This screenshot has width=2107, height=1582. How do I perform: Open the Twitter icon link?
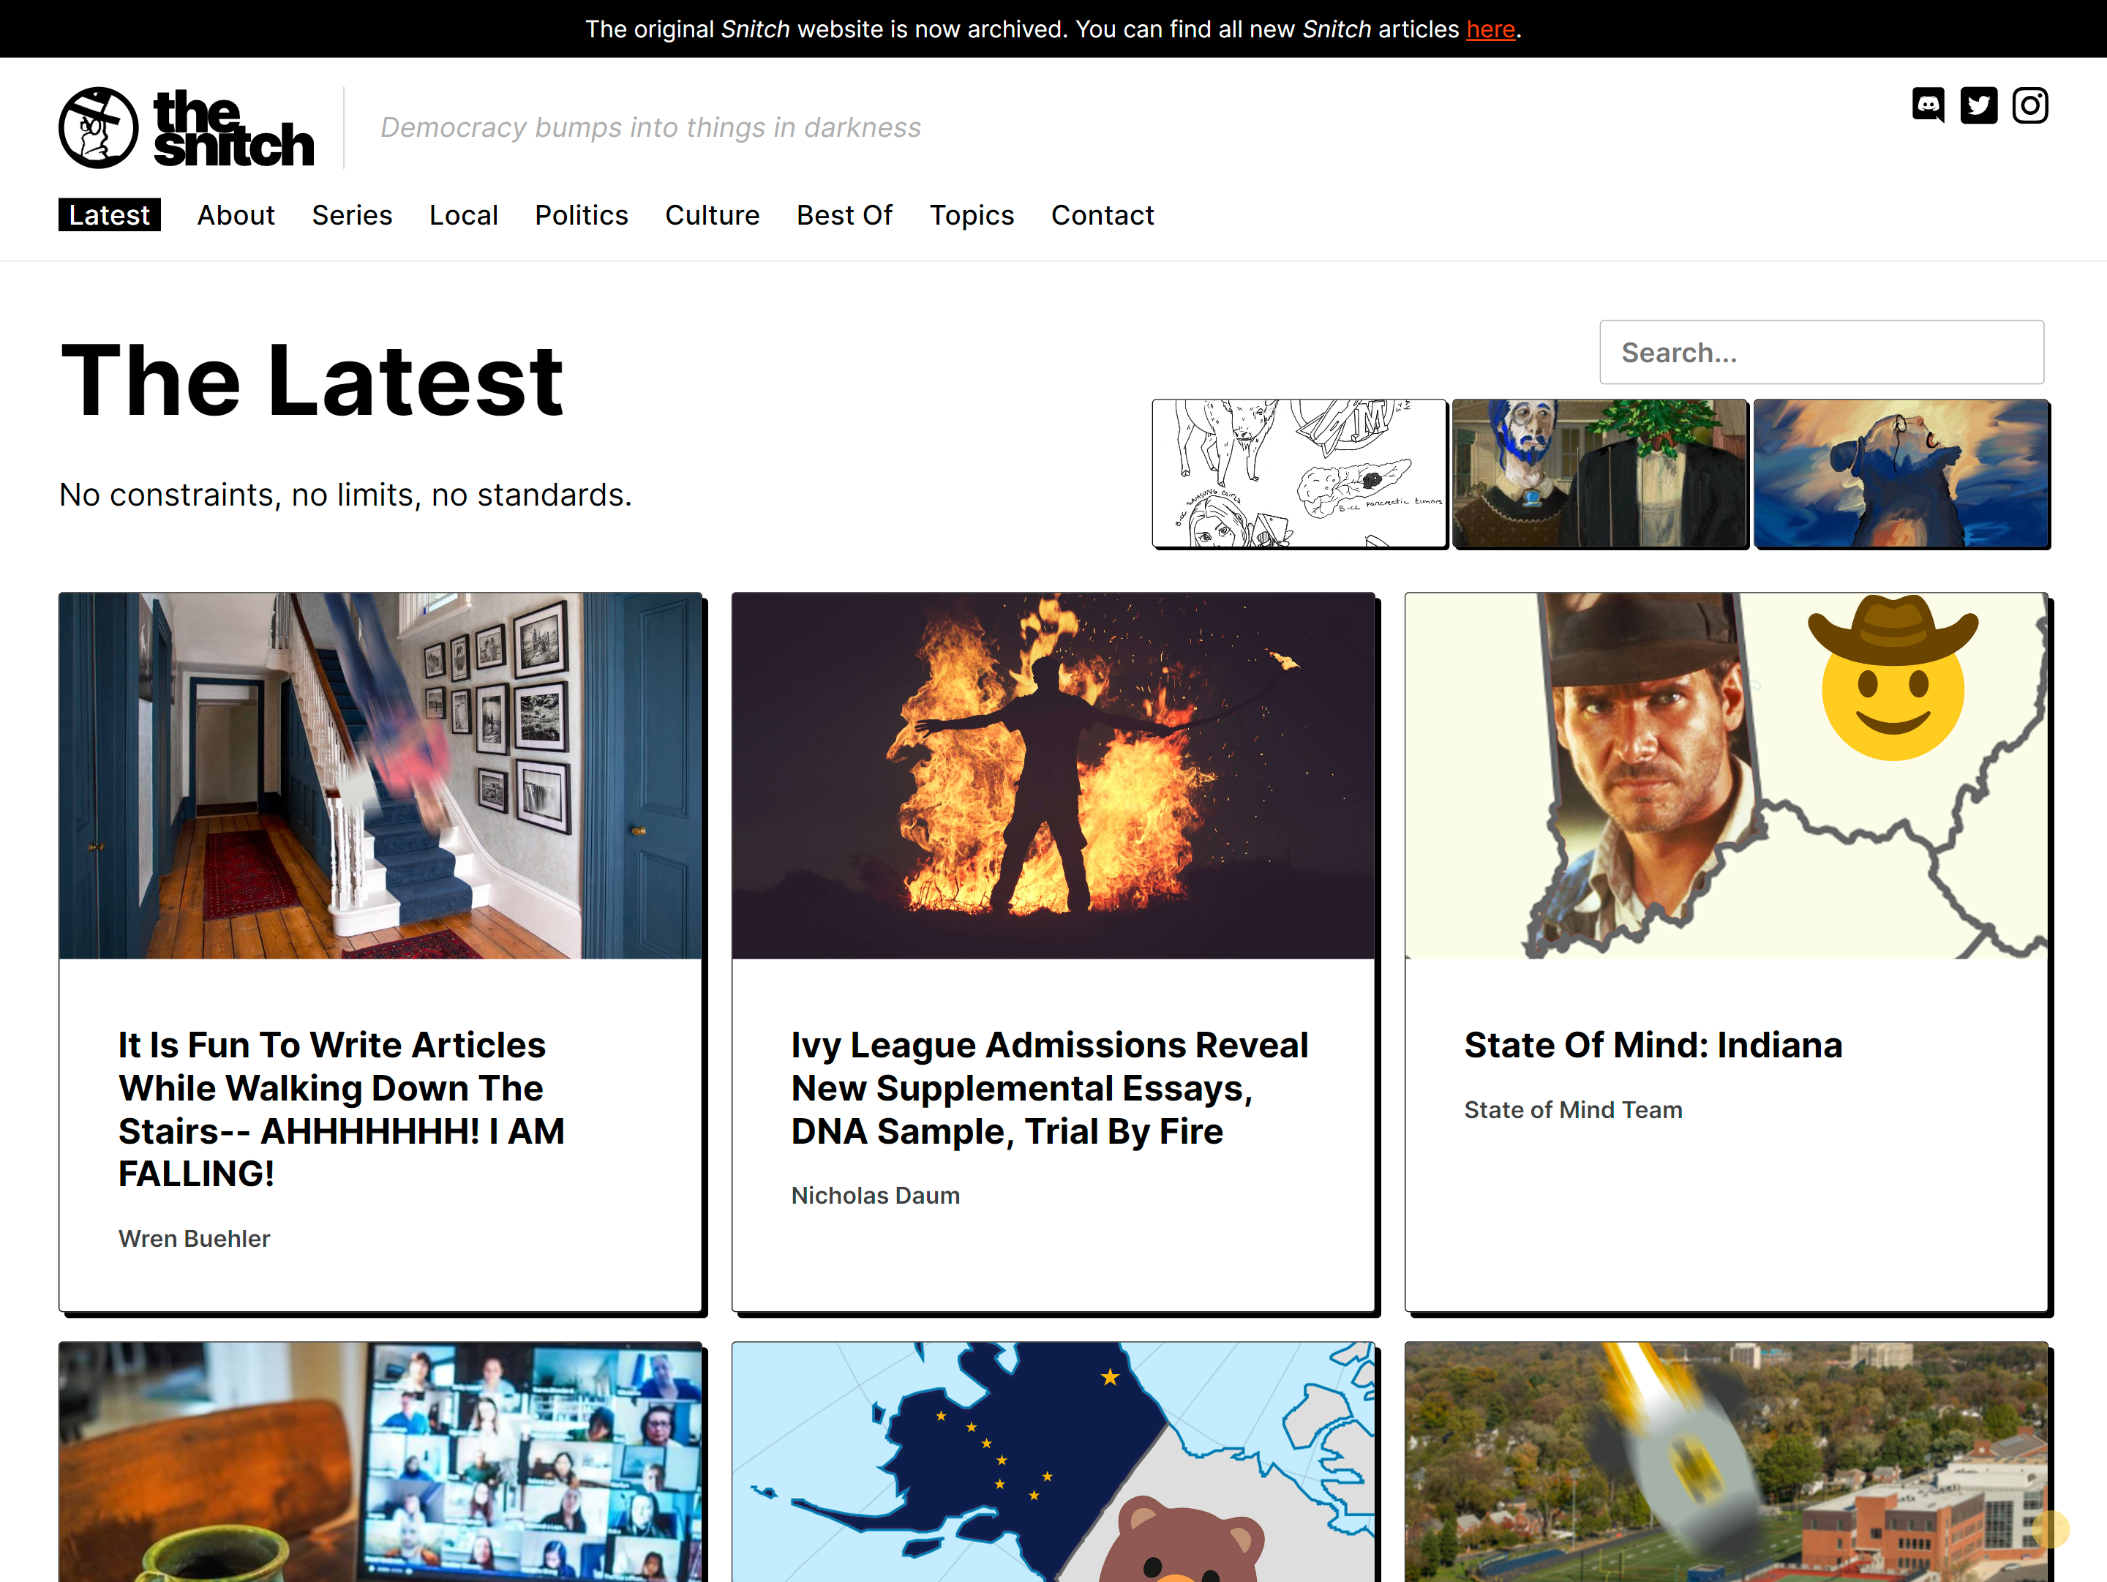pyautogui.click(x=1978, y=105)
